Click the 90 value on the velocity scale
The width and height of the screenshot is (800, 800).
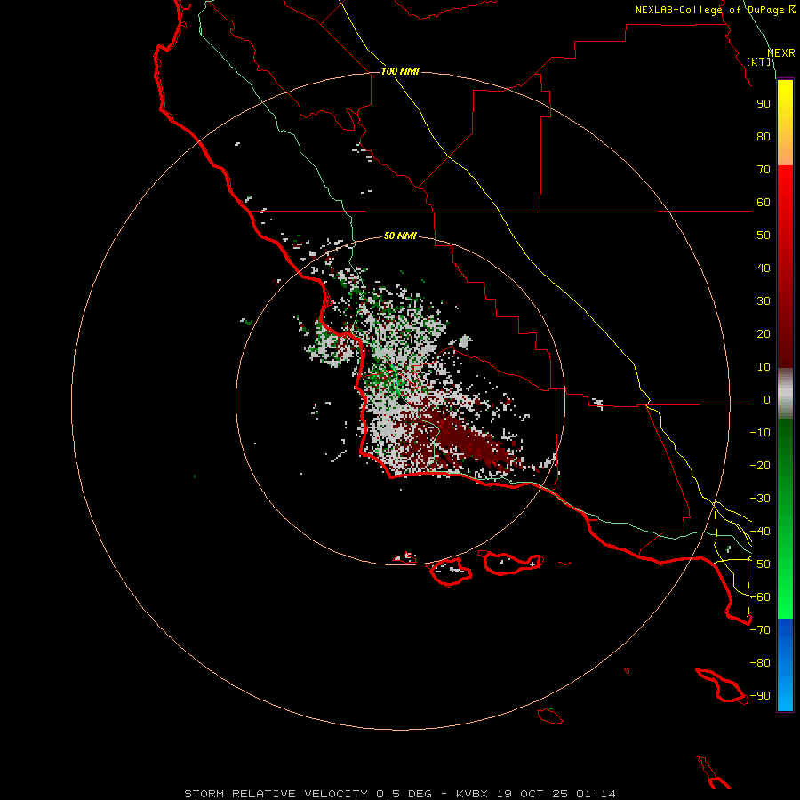click(764, 104)
